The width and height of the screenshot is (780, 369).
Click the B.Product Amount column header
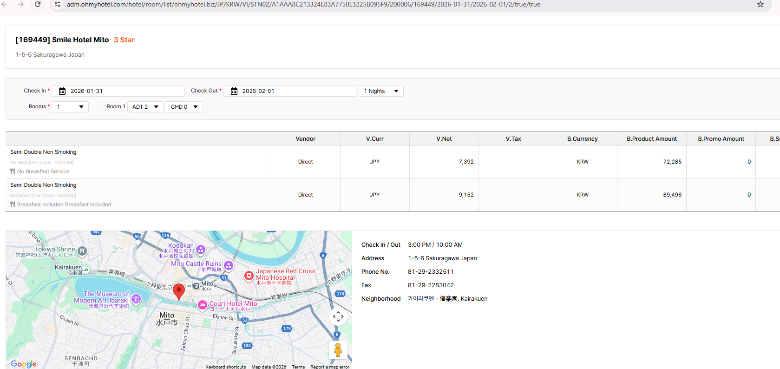651,139
